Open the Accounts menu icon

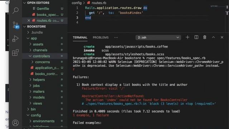[15, 123]
